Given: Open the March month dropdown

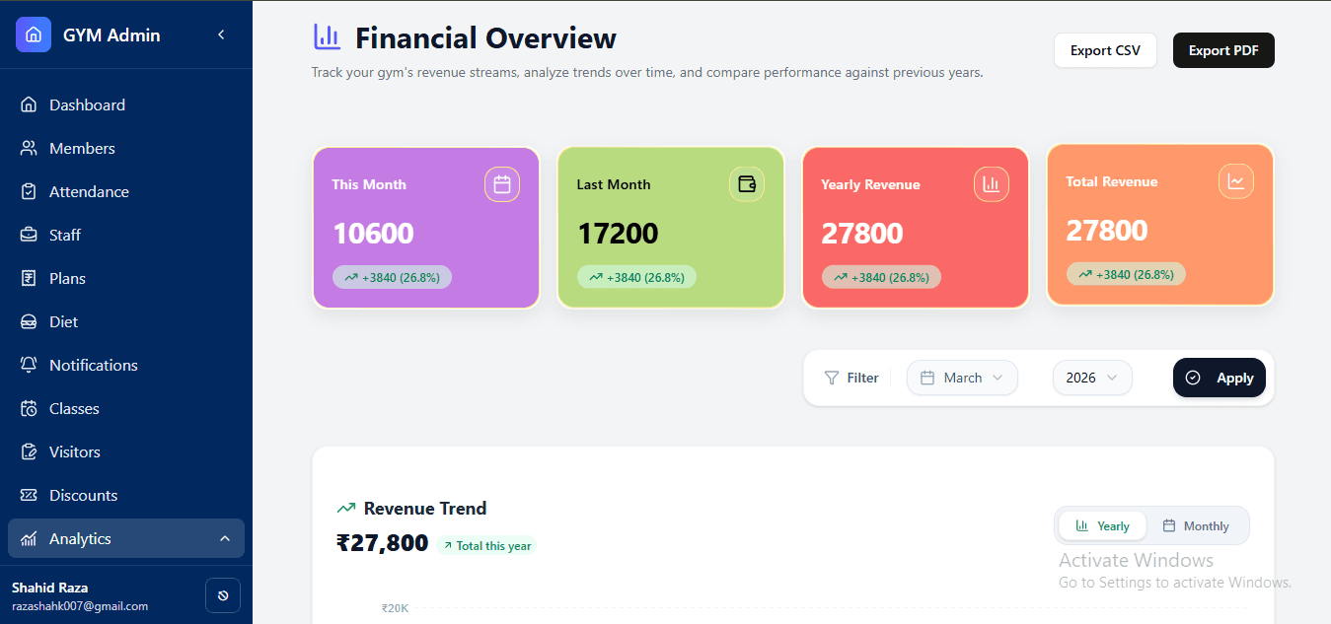Looking at the screenshot, I should (x=962, y=378).
